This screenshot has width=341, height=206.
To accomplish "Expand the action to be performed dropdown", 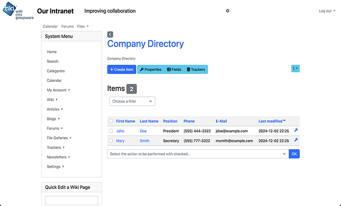I will (x=197, y=154).
